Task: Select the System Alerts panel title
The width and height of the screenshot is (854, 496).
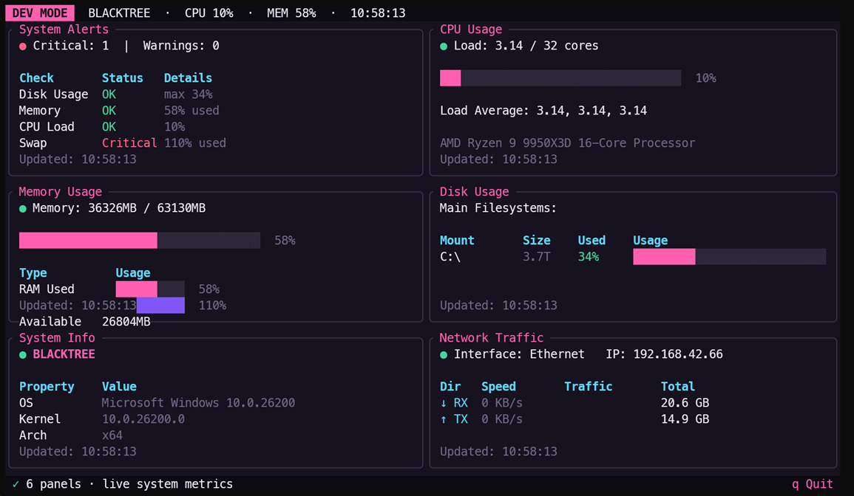Action: coord(64,30)
